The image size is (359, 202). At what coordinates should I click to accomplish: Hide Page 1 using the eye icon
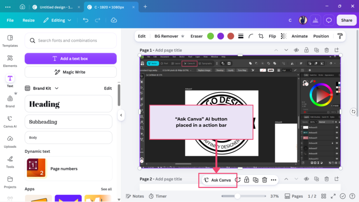(x=296, y=50)
